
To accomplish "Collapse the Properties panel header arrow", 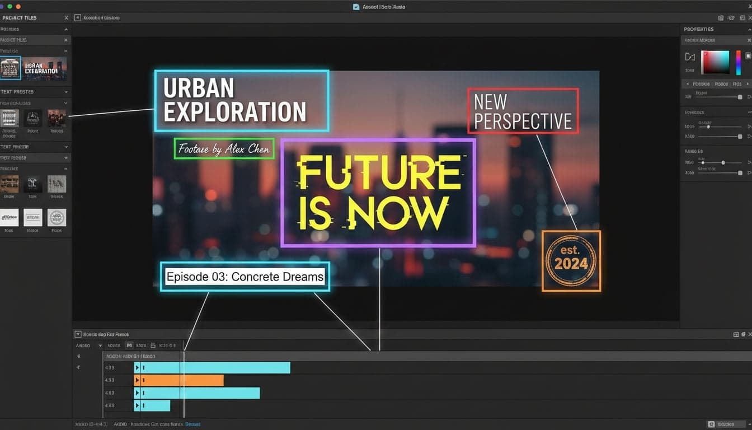I will coord(748,29).
